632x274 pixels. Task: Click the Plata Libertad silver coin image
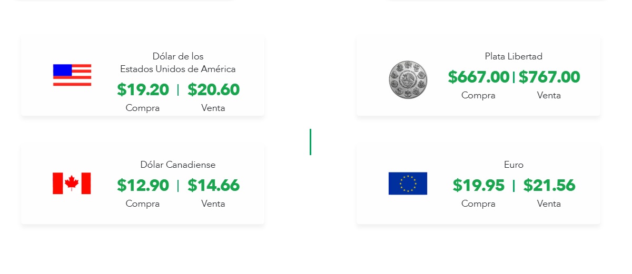[408, 79]
